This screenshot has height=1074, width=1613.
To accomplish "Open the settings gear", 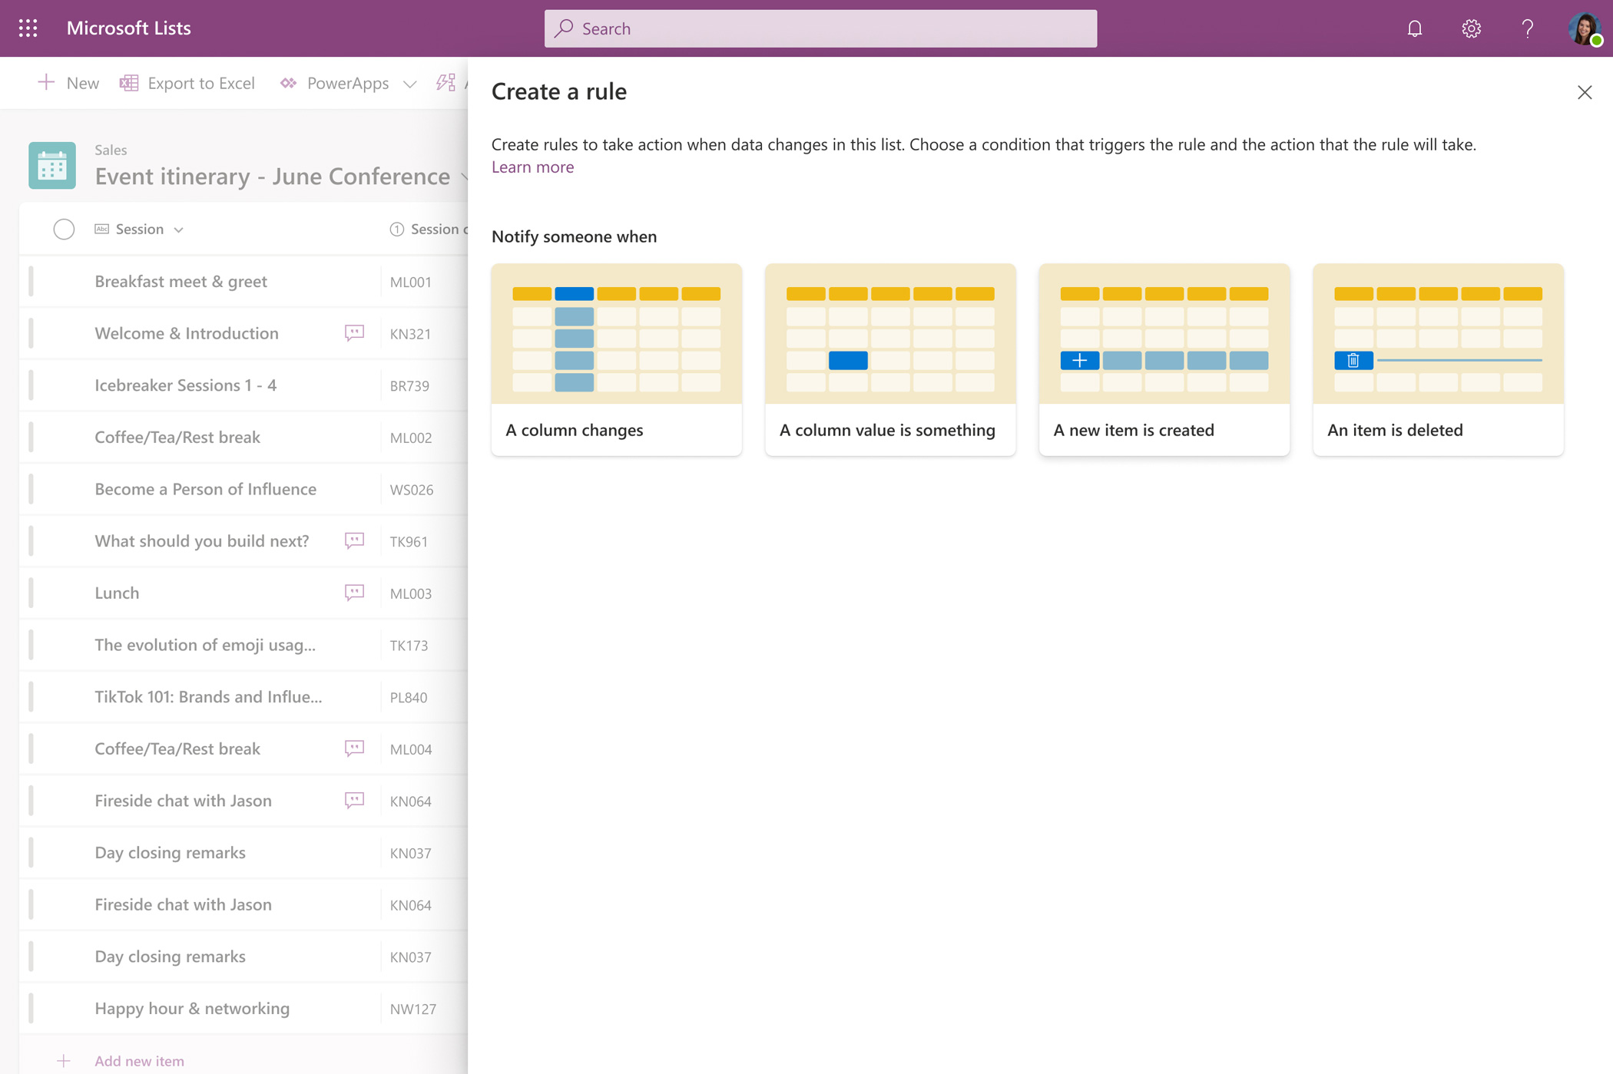I will coord(1471,28).
